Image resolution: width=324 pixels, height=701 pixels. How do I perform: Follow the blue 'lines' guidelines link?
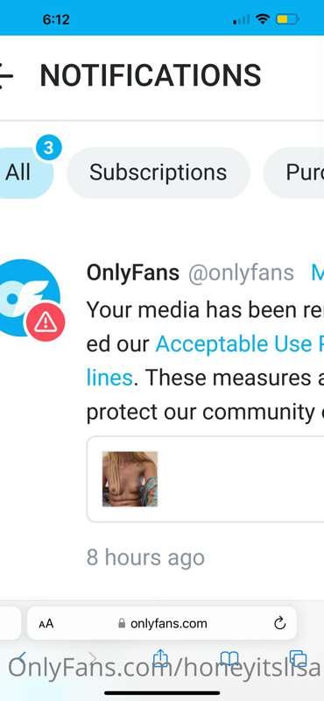(109, 378)
